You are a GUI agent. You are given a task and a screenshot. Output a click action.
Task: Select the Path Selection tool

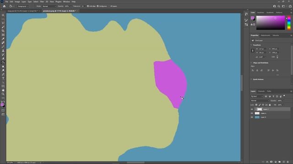tap(3, 82)
